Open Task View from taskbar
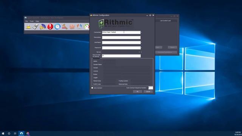242x136 pixels. [x=15, y=133]
